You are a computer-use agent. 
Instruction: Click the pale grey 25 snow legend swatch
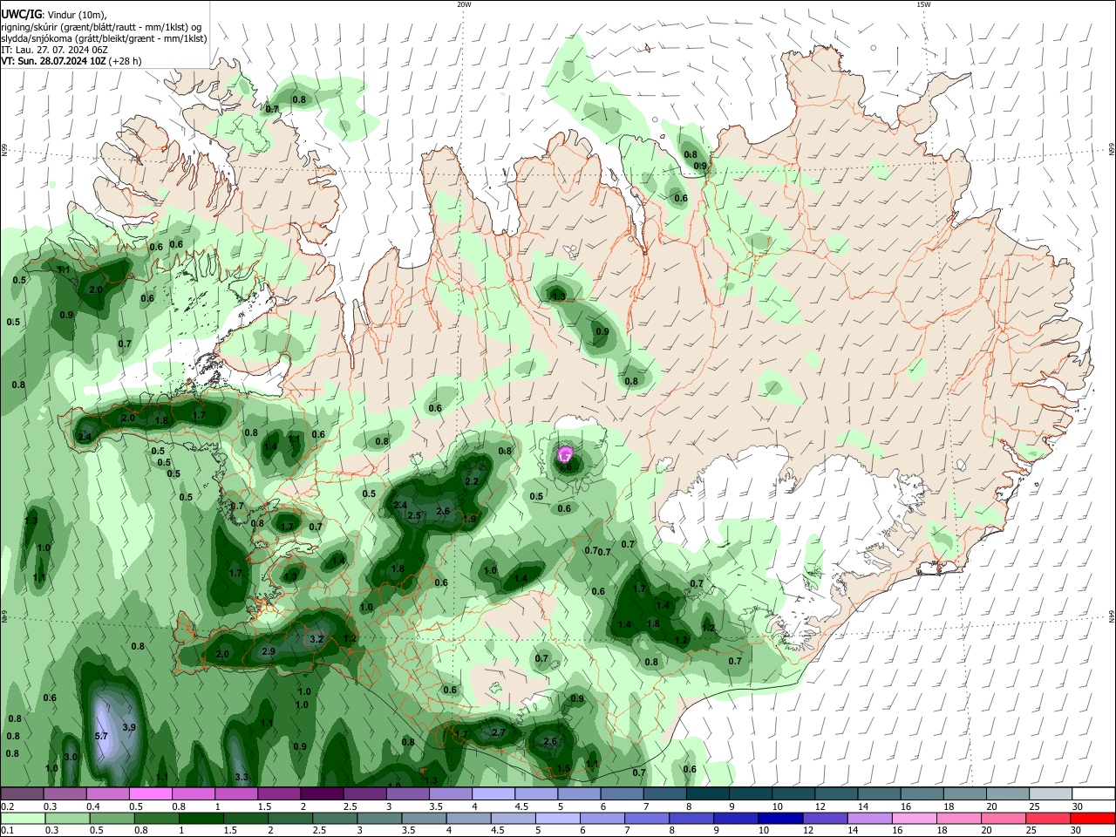pos(1051,794)
